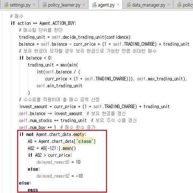193x193 pixels.
Task: Place cursor on 'if action == Agent.ACTION_BUY:' line
Action: pyautogui.click(x=44, y=23)
